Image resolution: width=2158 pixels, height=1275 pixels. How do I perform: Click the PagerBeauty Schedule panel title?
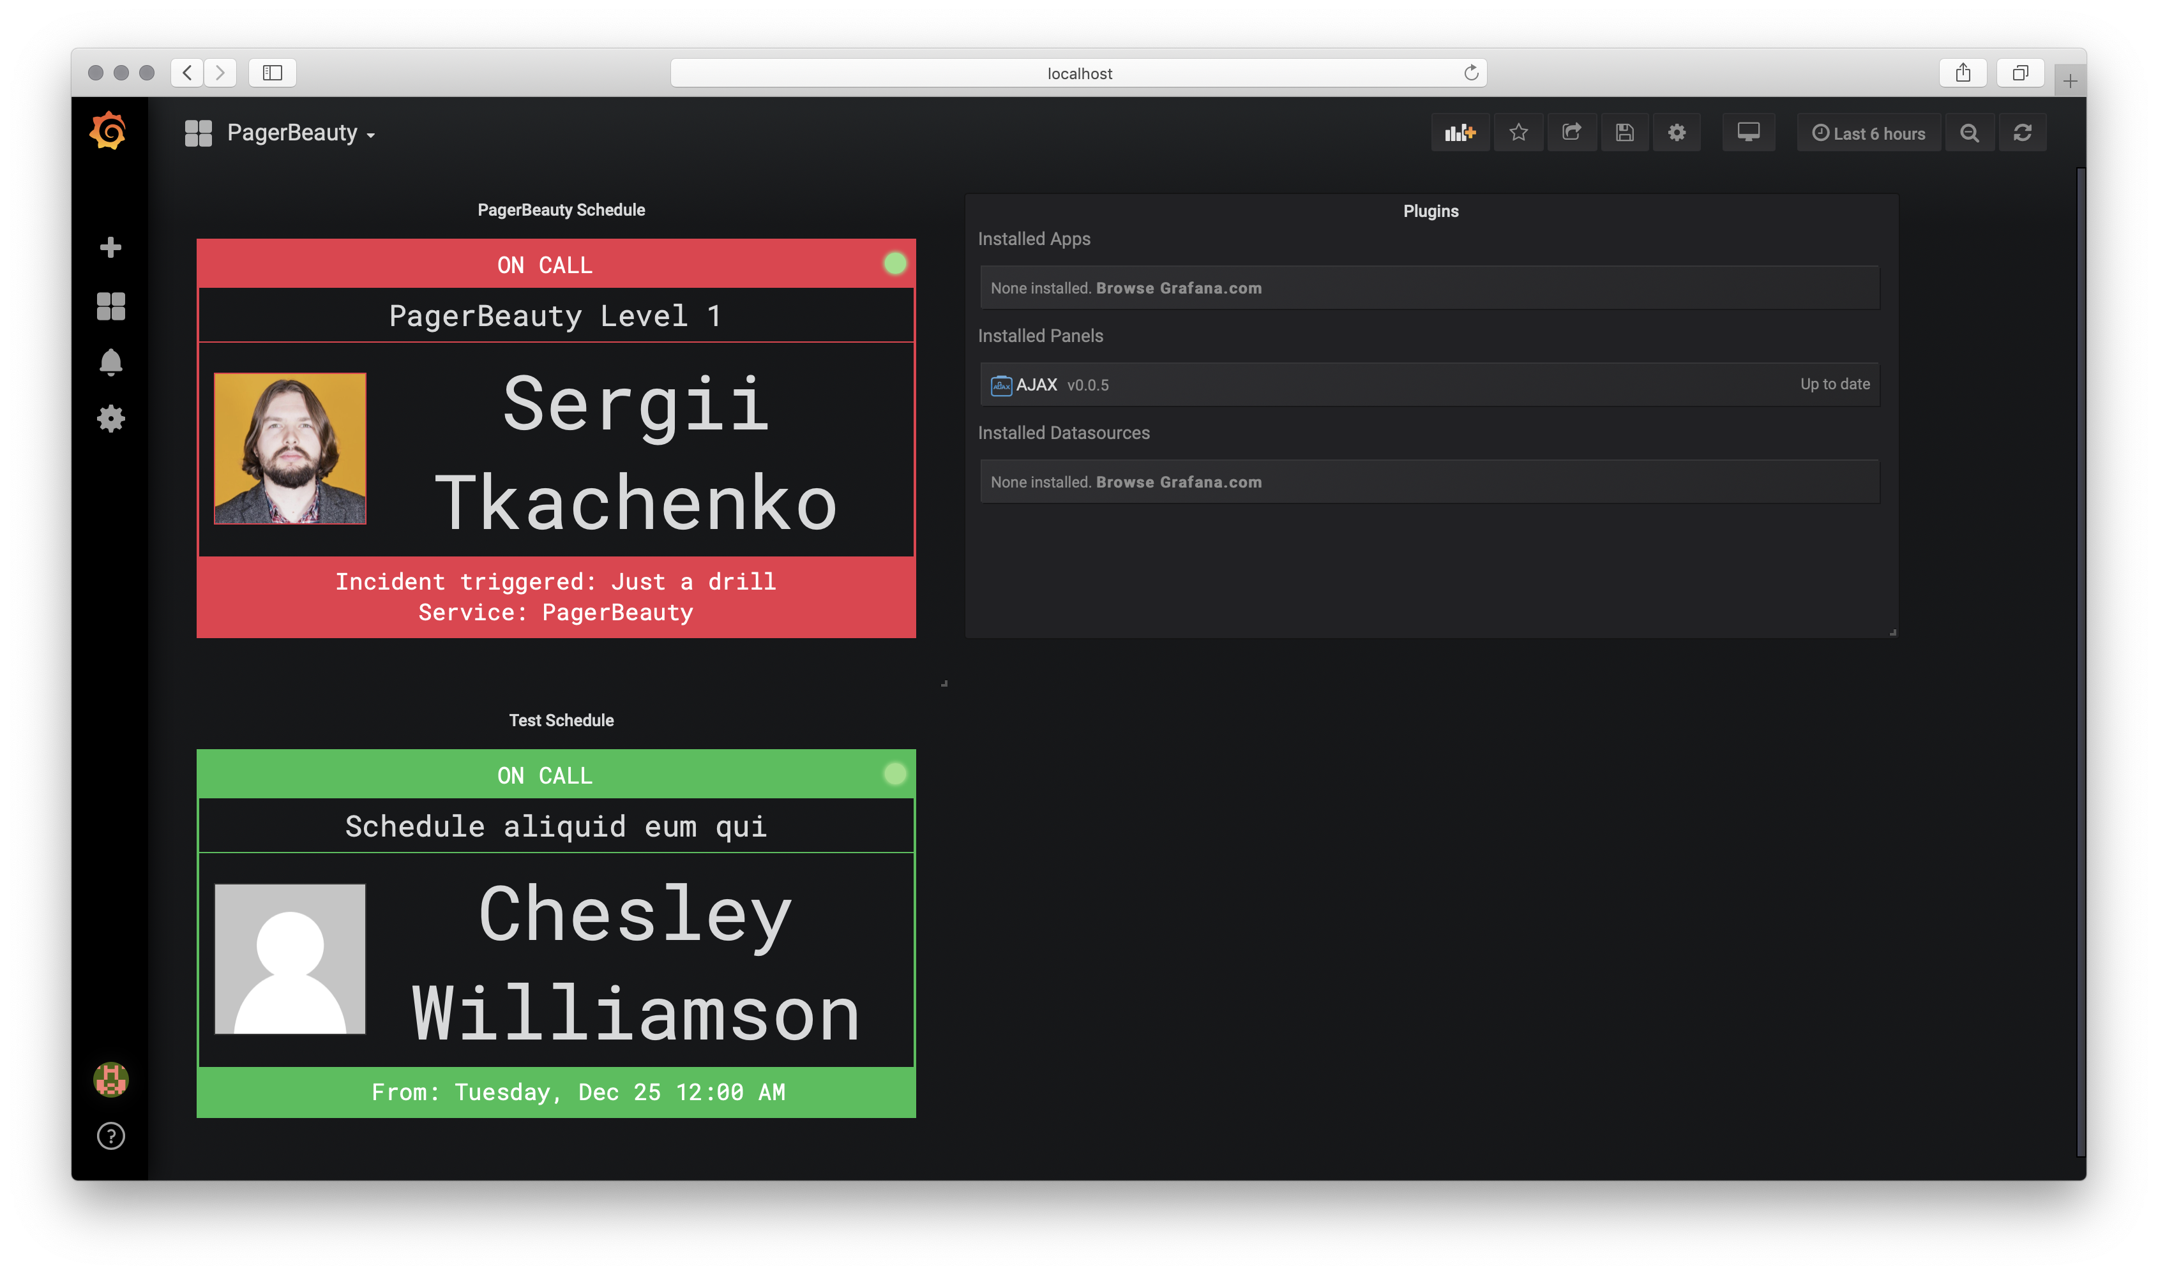coord(561,210)
